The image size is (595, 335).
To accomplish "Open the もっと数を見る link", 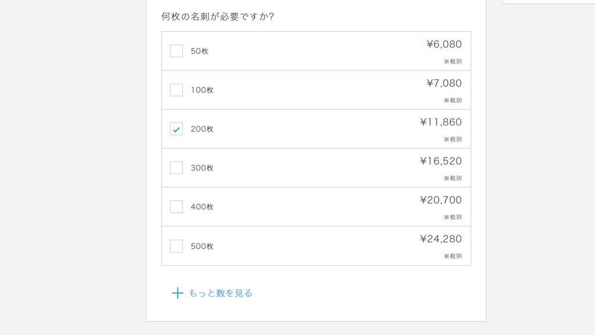I will [x=220, y=293].
